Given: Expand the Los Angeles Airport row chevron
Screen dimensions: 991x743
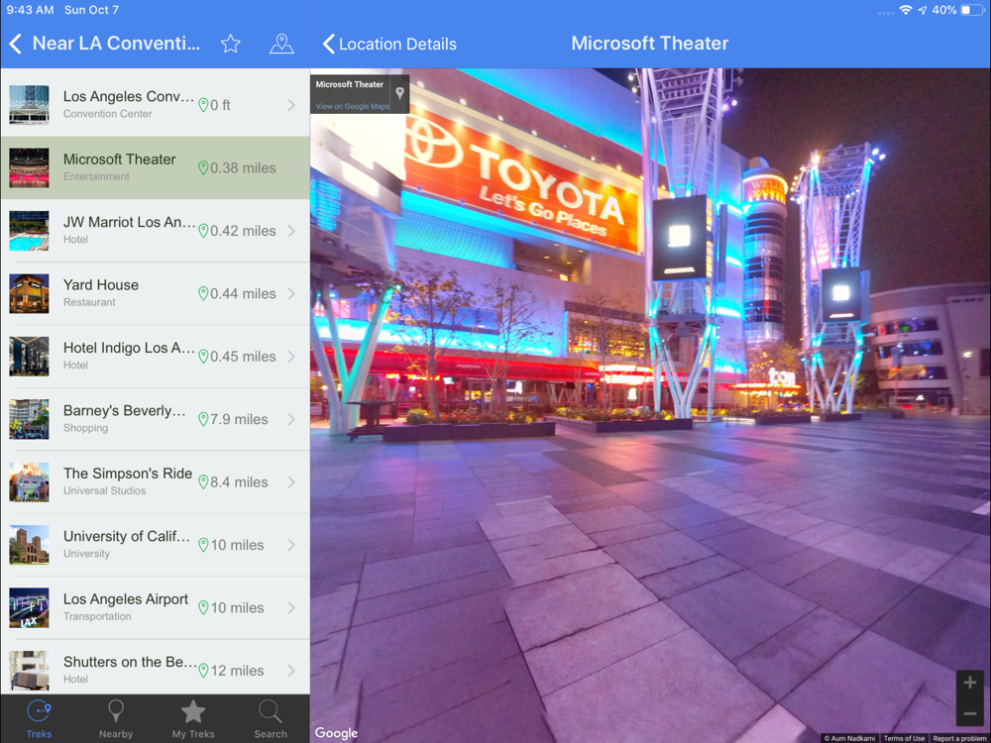Looking at the screenshot, I should [x=291, y=607].
